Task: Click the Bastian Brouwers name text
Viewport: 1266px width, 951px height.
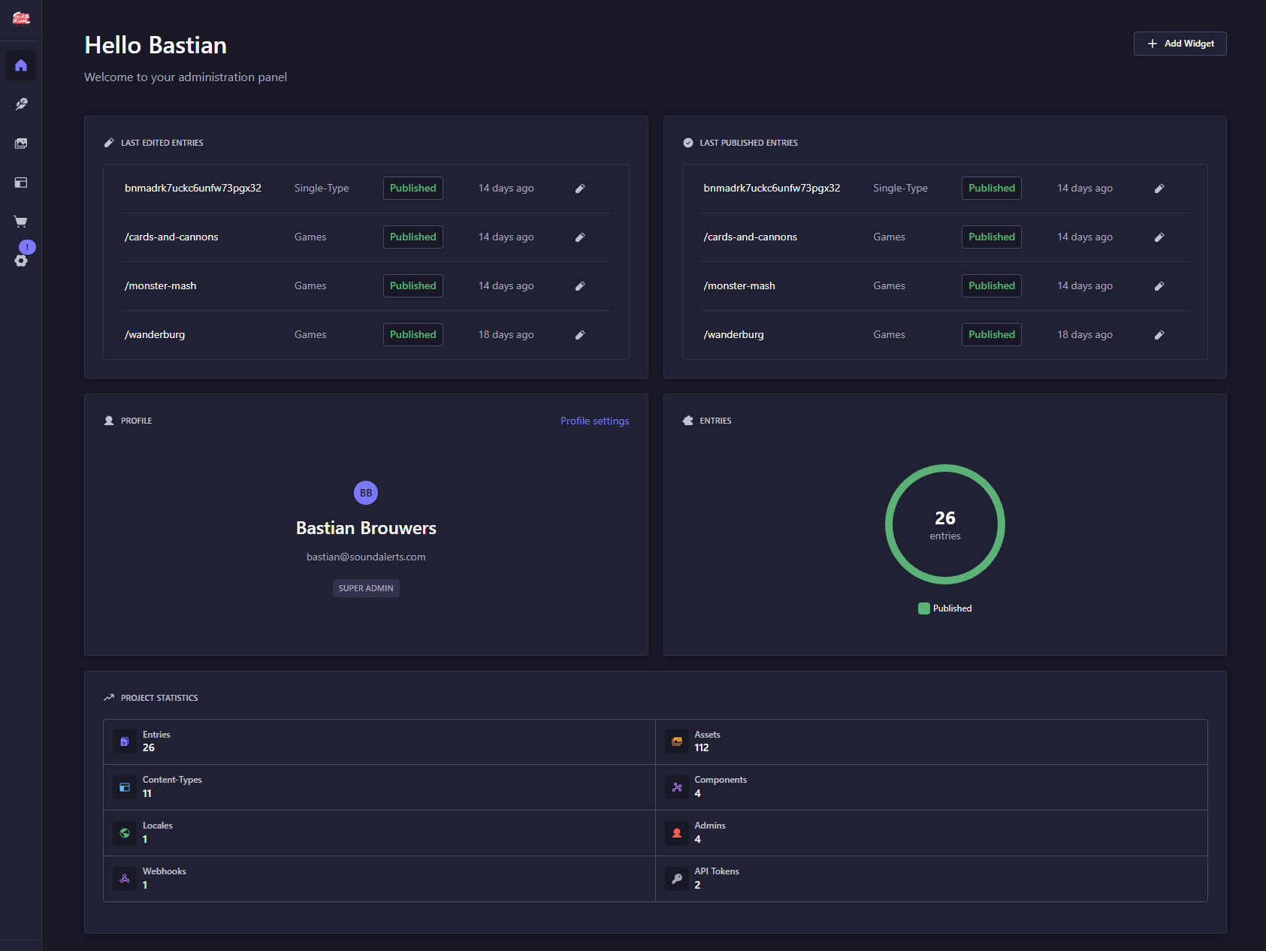Action: click(x=366, y=528)
